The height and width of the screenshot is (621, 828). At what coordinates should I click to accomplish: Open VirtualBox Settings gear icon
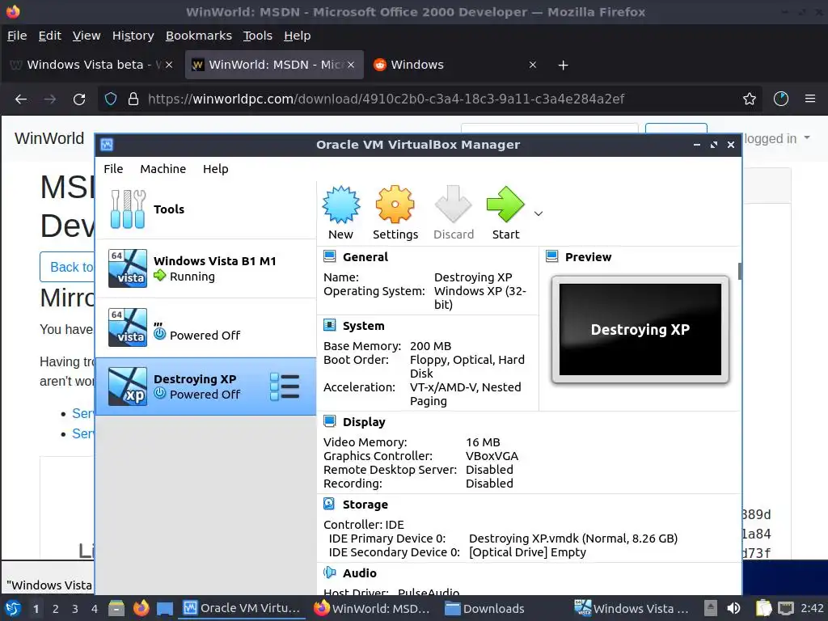(395, 205)
